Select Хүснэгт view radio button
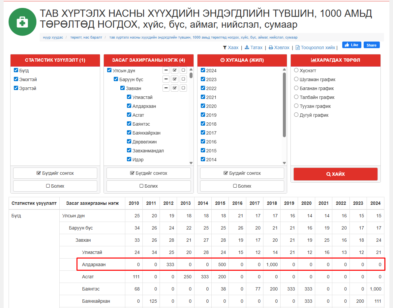Image resolution: width=393 pixels, height=308 pixels. click(296, 70)
